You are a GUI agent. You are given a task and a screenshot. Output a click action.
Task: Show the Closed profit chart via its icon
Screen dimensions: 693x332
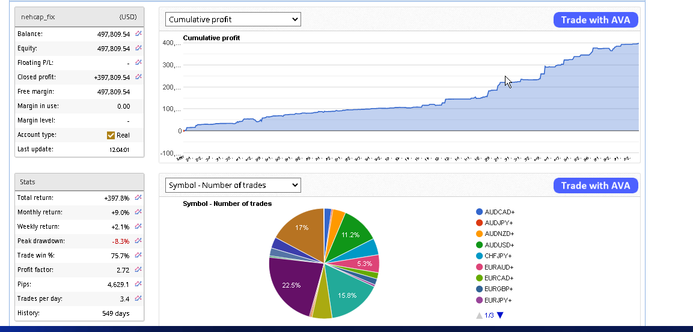(x=138, y=77)
